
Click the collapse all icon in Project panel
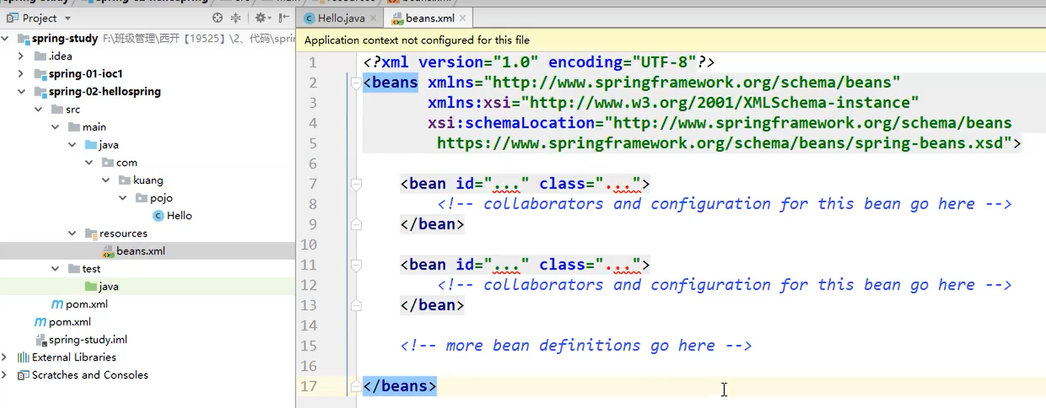coord(235,18)
